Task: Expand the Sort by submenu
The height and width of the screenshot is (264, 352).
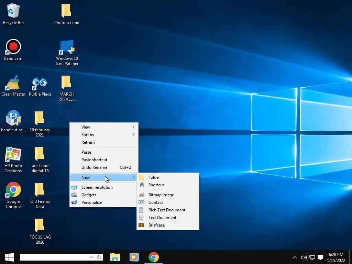Action: click(104, 135)
